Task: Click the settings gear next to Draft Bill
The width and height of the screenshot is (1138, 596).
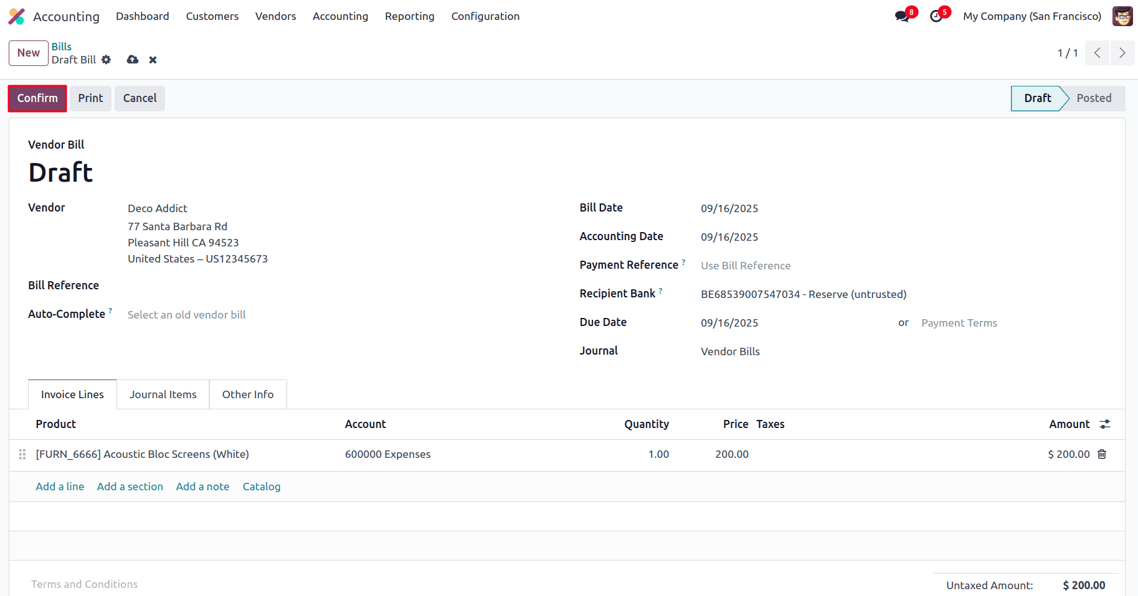Action: [x=107, y=60]
